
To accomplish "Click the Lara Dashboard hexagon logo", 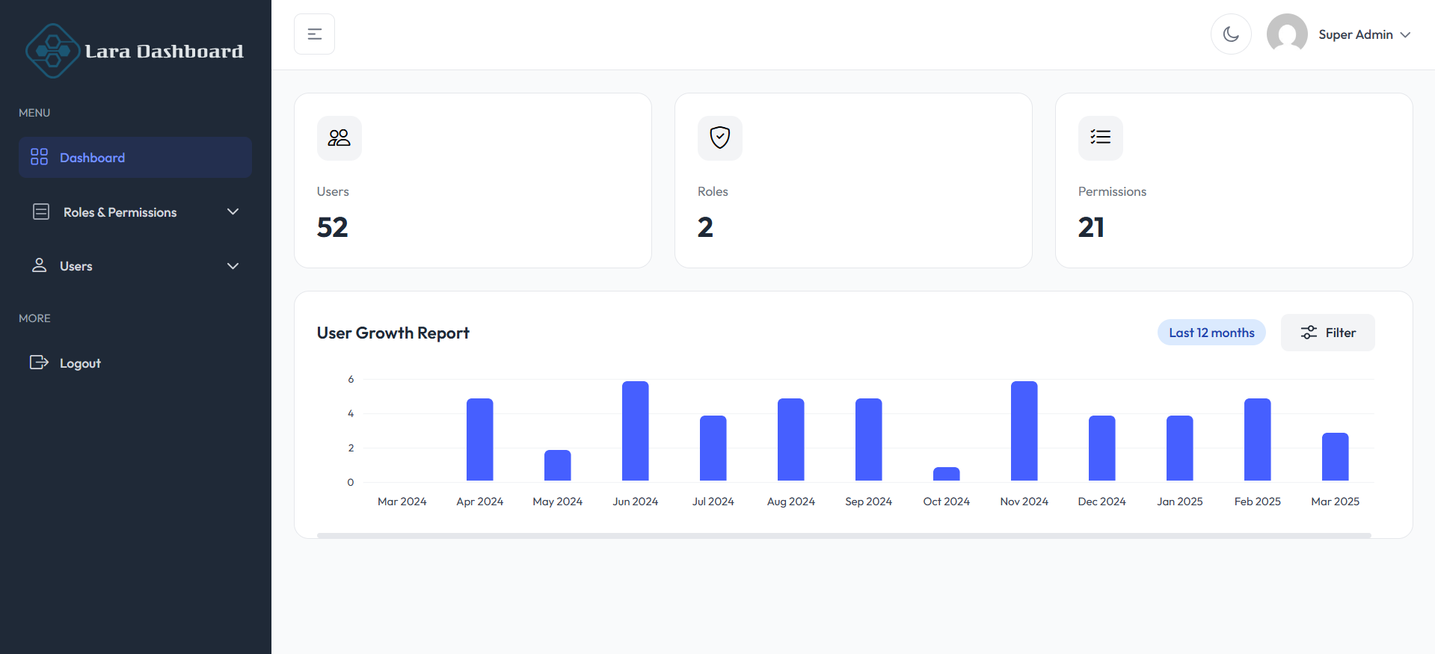I will point(52,51).
